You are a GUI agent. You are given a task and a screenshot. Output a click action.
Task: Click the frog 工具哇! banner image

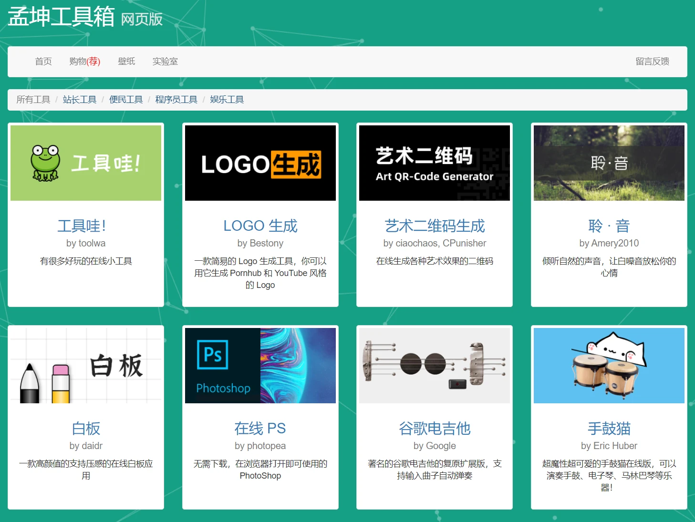tap(86, 163)
